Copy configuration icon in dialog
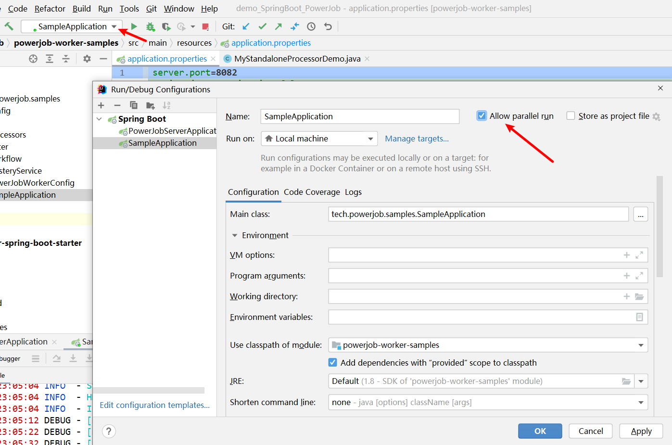This screenshot has height=445, width=672. [x=134, y=105]
